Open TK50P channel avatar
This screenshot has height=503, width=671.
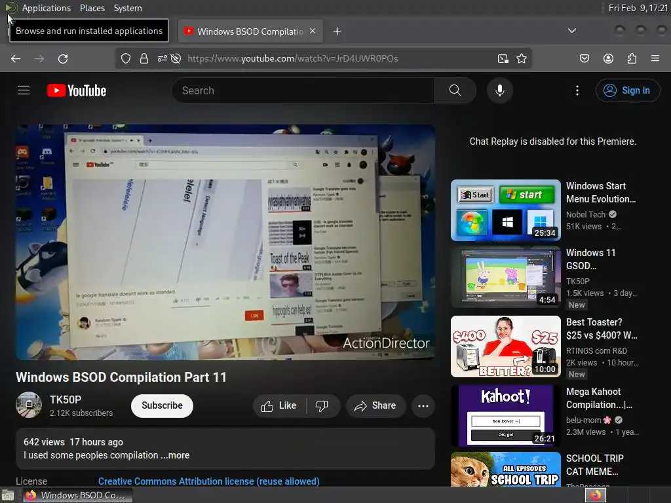29,405
